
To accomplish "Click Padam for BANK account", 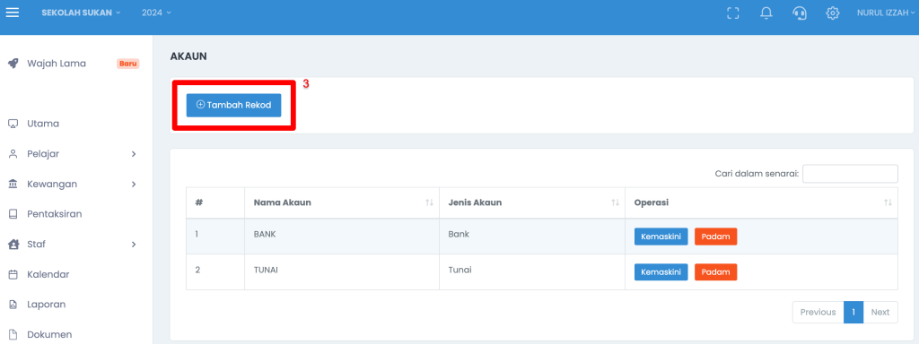I will 715,236.
